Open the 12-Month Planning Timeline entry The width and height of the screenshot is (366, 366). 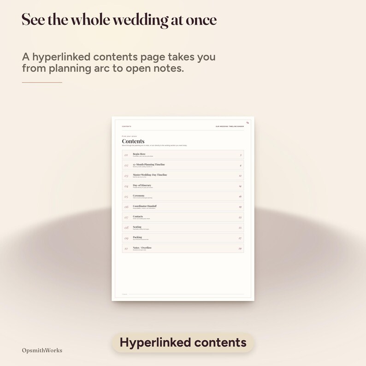(183, 165)
